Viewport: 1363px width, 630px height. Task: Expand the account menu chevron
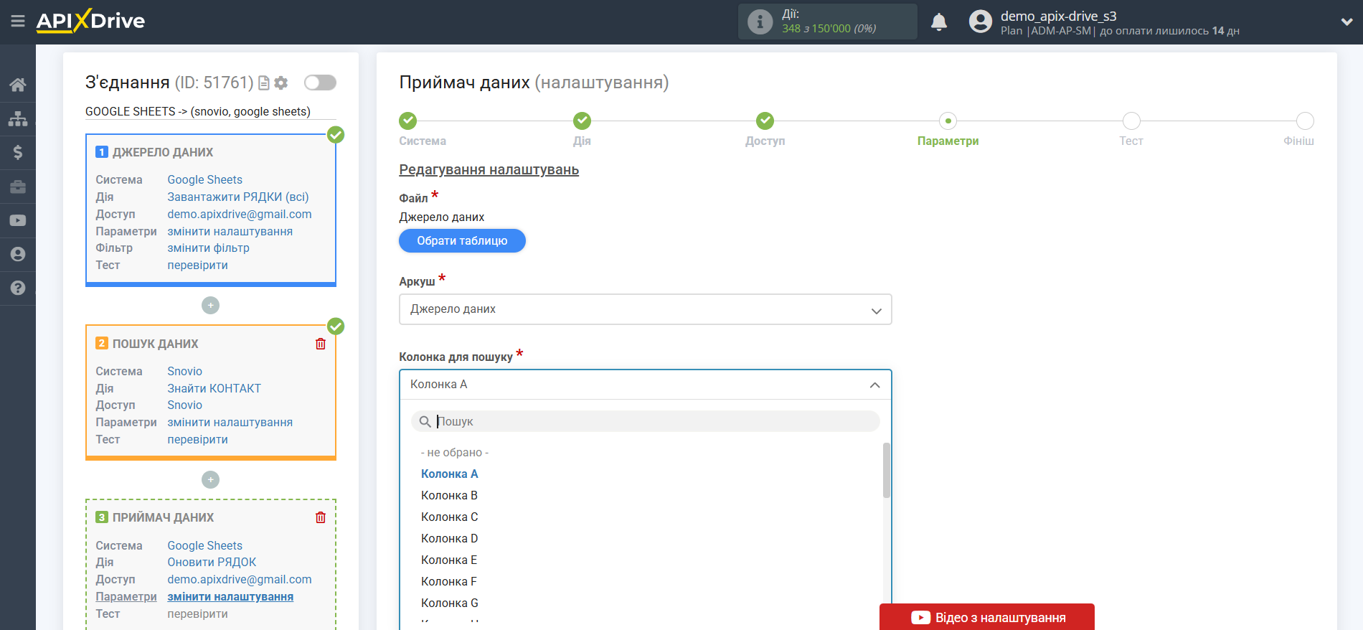point(1347,22)
